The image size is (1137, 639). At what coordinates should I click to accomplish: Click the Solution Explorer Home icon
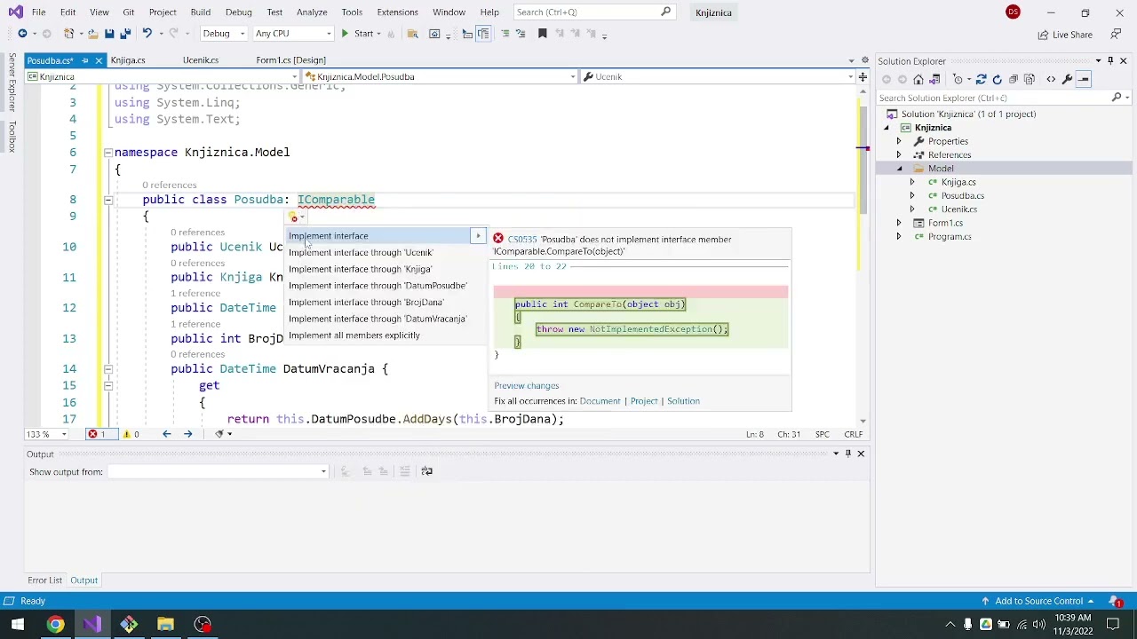(x=918, y=79)
